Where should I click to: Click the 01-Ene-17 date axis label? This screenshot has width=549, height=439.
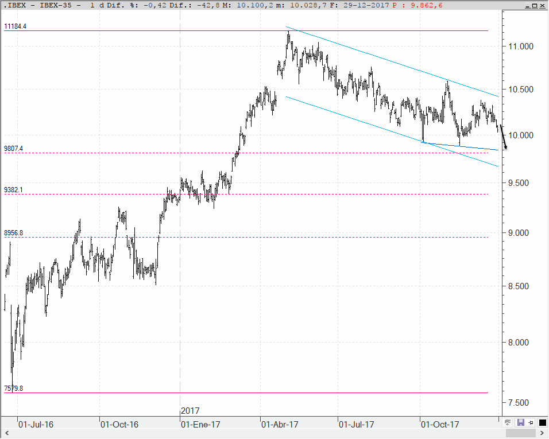click(200, 425)
